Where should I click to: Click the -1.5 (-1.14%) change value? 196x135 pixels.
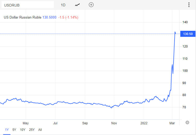tap(68, 17)
